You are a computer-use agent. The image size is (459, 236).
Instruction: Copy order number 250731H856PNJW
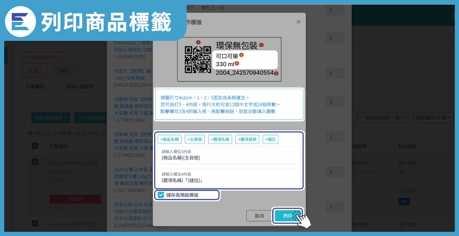coord(90,163)
